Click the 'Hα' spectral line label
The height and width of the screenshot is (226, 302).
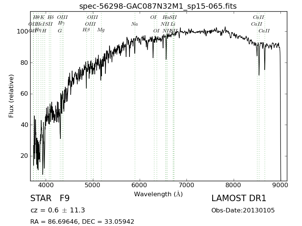pyautogui.click(x=166, y=17)
